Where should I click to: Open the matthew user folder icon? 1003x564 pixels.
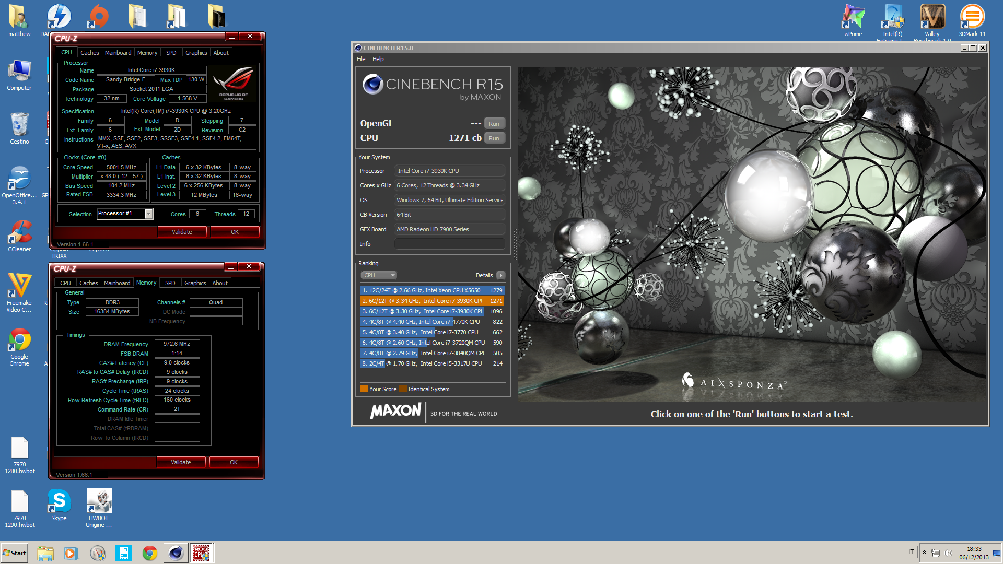(x=19, y=21)
